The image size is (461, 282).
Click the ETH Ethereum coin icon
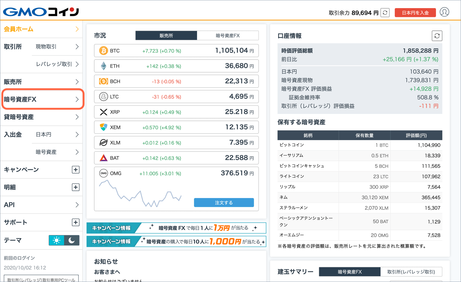click(x=103, y=66)
